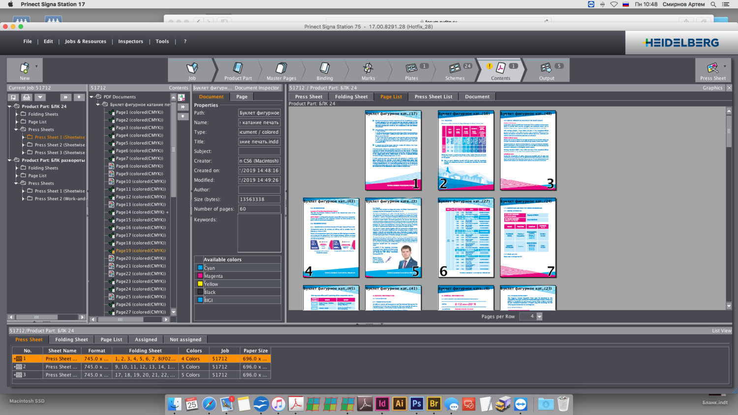
Task: Click the BIGI spot color swatch
Action: click(x=200, y=300)
